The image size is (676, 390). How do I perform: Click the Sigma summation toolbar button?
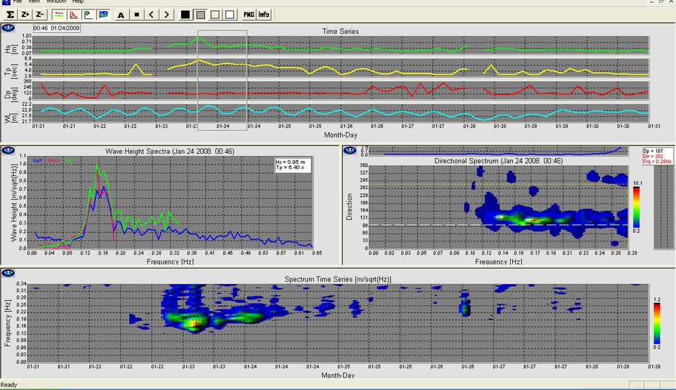coord(11,15)
